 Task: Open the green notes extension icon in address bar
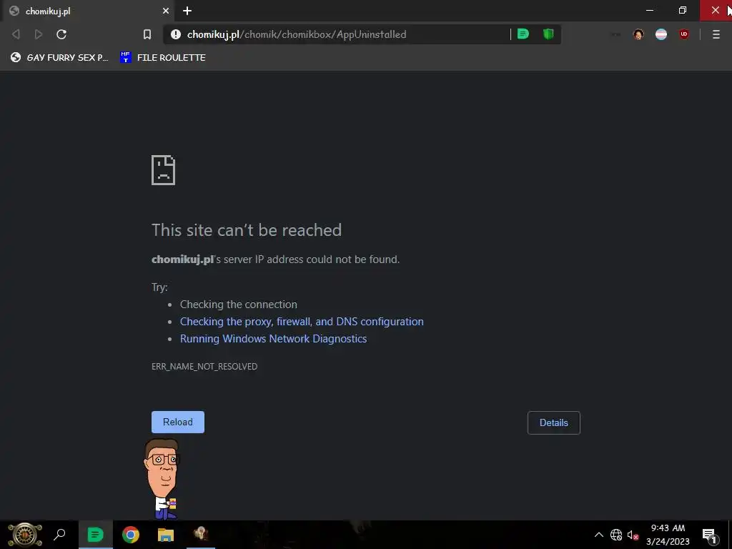click(523, 34)
